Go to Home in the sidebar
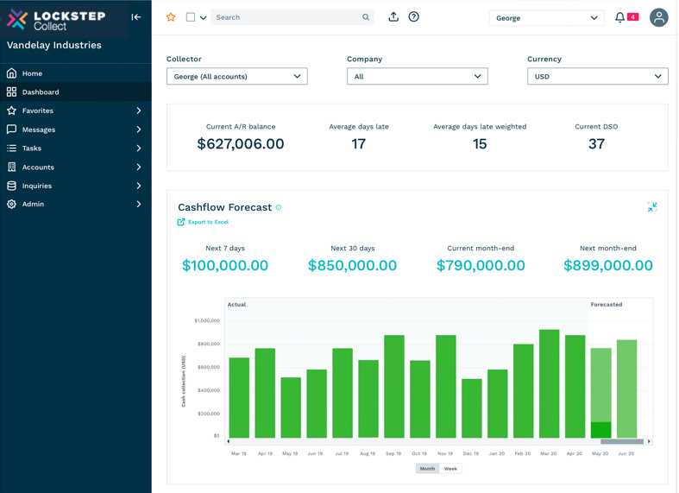 coord(32,73)
